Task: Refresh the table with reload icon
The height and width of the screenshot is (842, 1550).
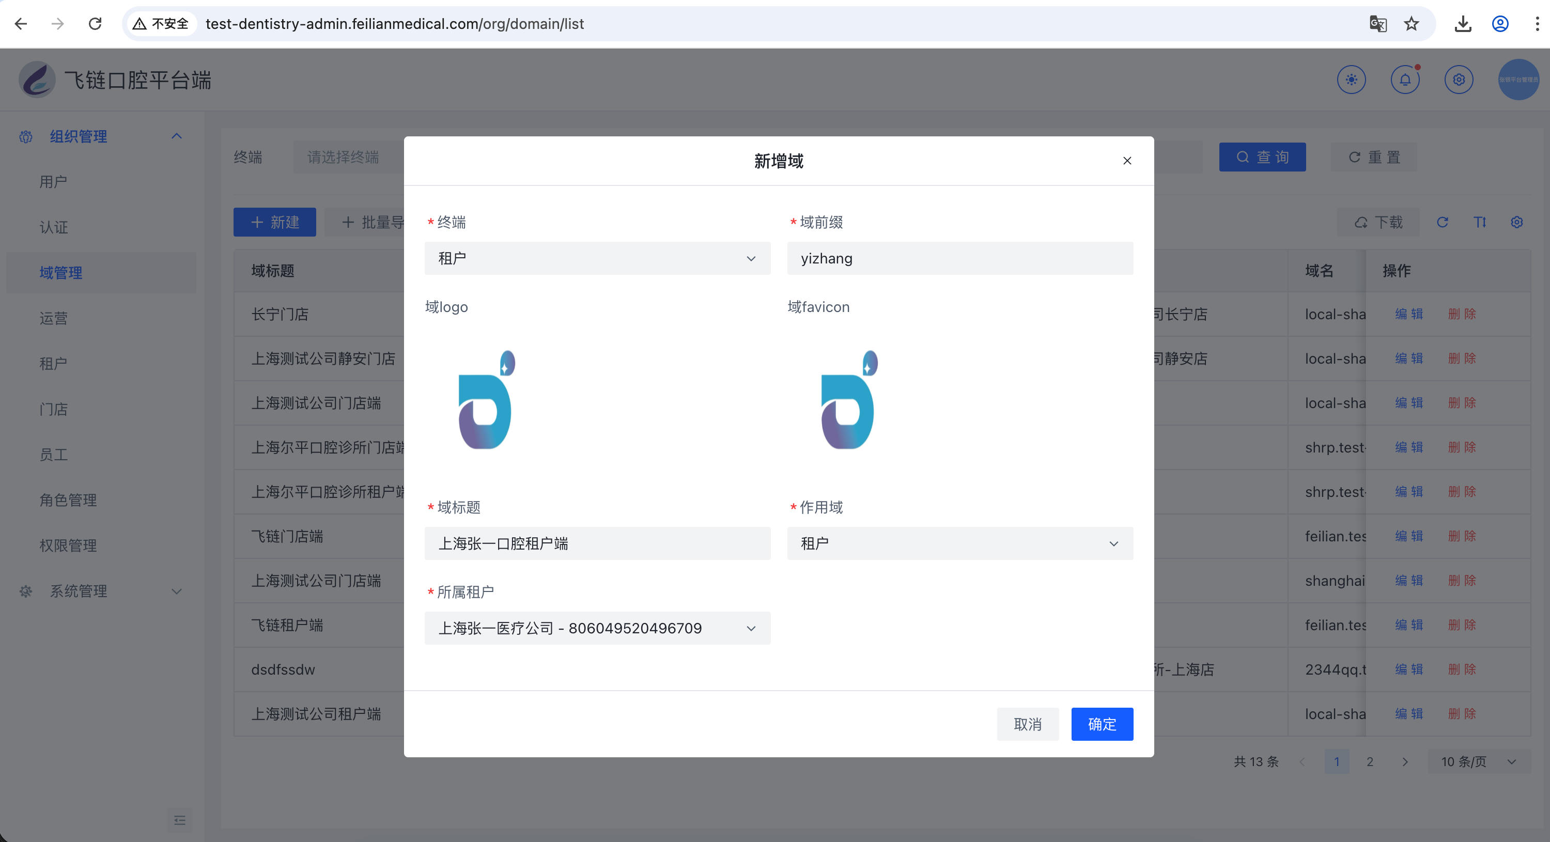Action: coord(1443,223)
